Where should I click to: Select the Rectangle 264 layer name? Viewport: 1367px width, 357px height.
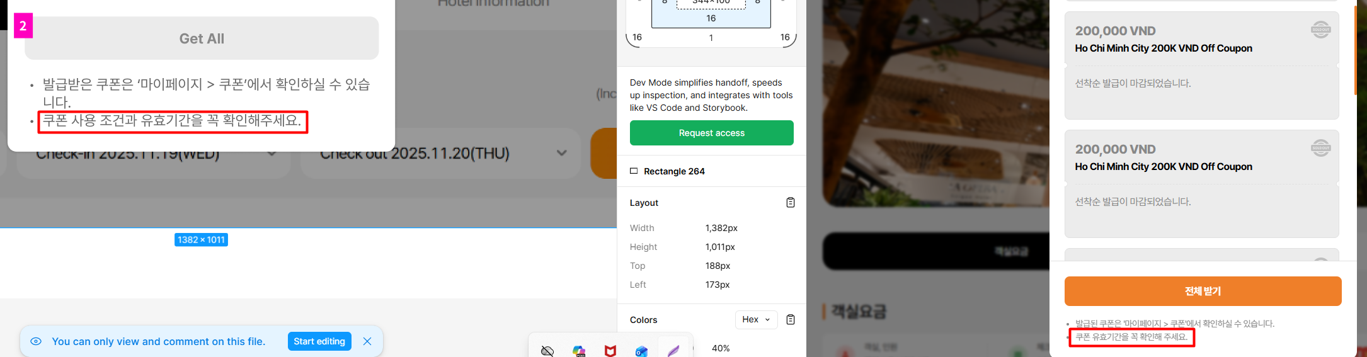tap(674, 171)
